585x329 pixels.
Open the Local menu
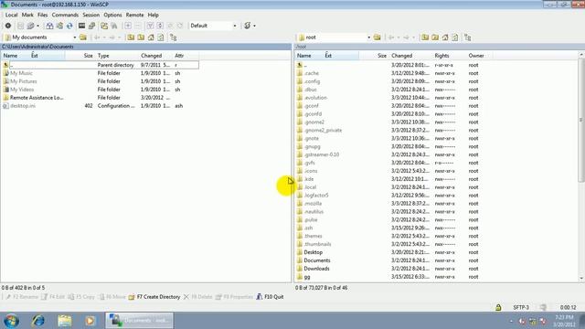click(11, 15)
